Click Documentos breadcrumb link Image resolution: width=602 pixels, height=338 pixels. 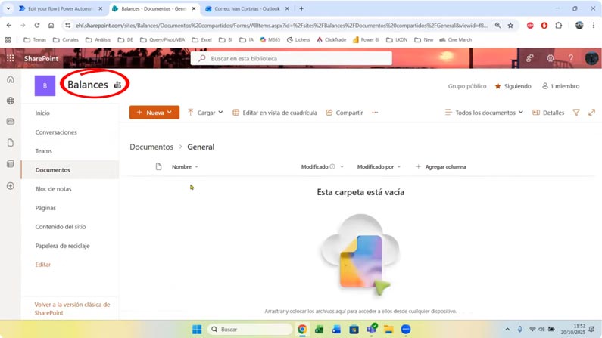(151, 147)
